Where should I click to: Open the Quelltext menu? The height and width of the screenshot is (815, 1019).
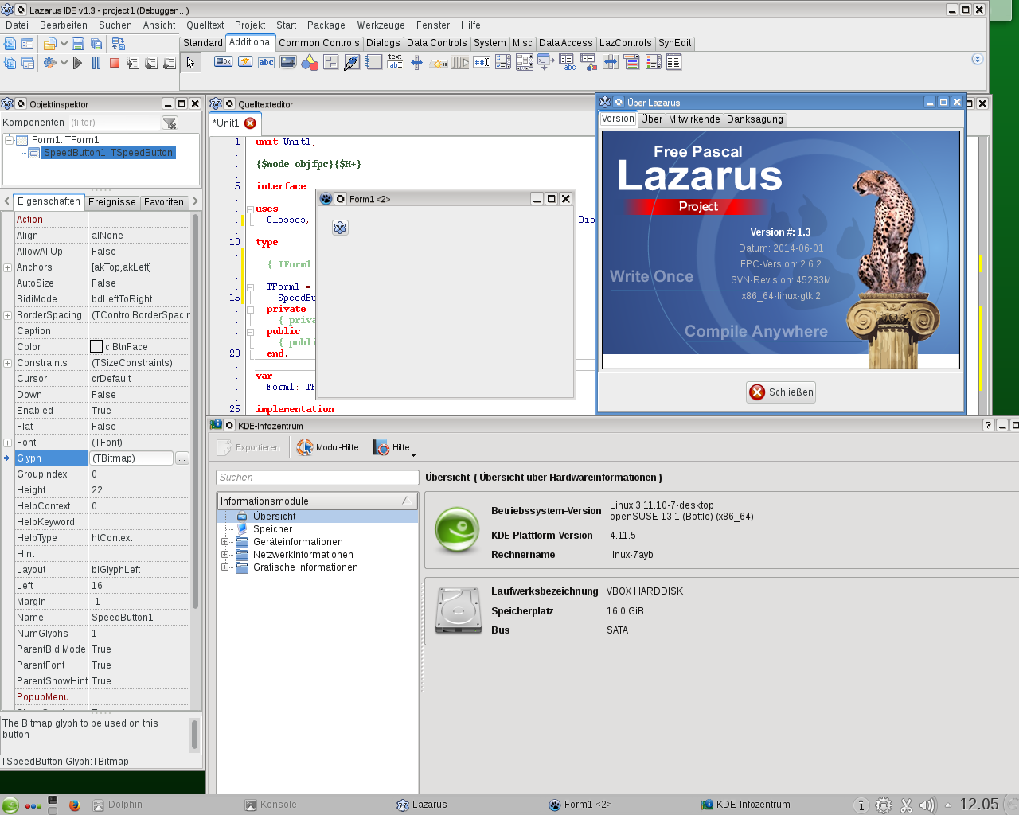point(205,25)
